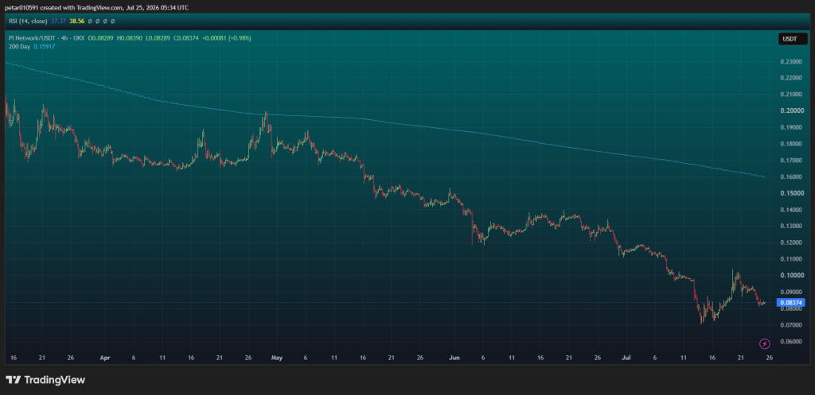Screen dimensions: 815x395
Task: Click the 0.09000 price axis label
Action: [x=790, y=292]
